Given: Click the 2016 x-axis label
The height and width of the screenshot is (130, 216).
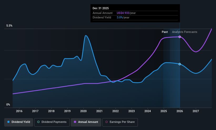Looking at the screenshot, I should tap(19, 111).
